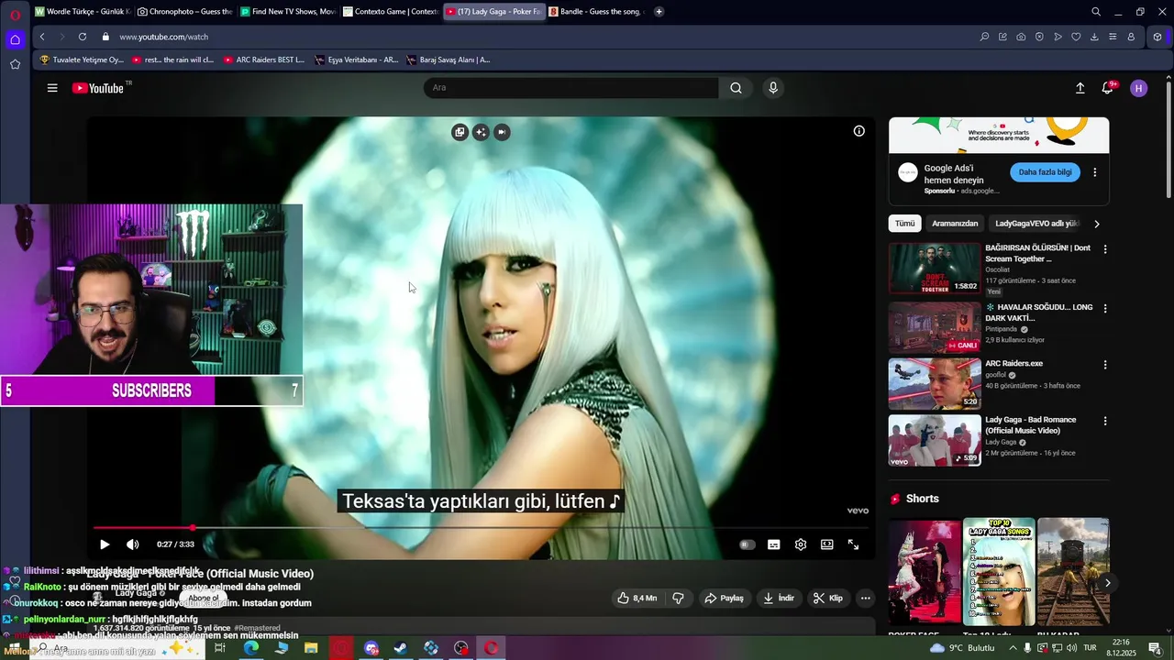The width and height of the screenshot is (1174, 660).
Task: Select the Tümü filter chip
Action: pos(905,224)
